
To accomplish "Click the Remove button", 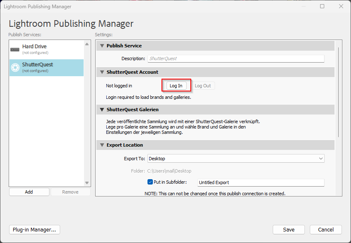I will 70,192.
